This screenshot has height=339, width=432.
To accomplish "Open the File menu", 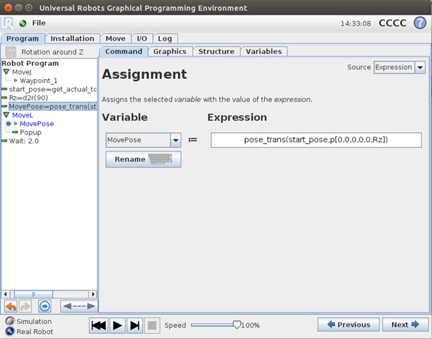I will pyautogui.click(x=39, y=23).
